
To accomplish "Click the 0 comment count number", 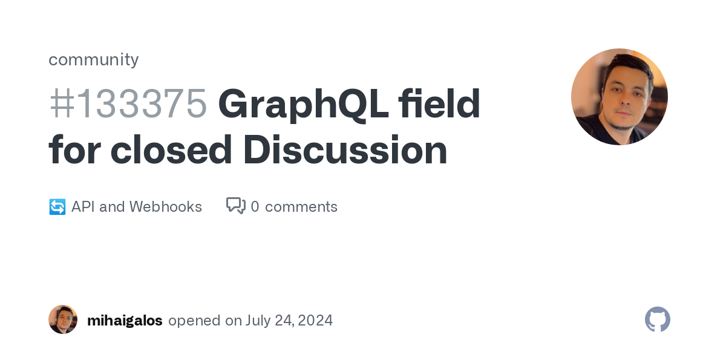I will coord(255,207).
